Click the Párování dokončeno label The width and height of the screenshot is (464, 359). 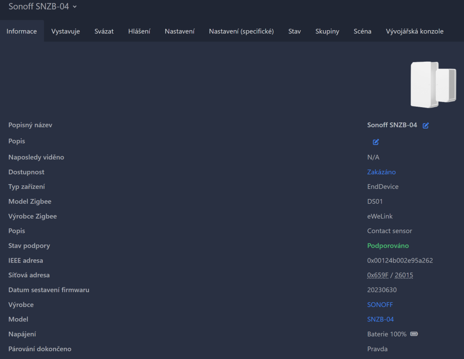click(x=39, y=349)
